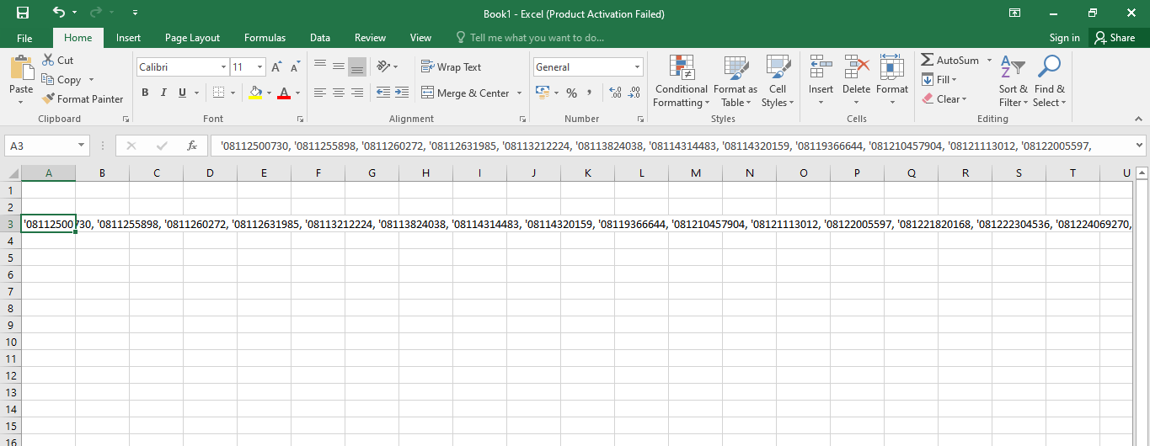Select column D header
This screenshot has height=446, width=1150.
coord(210,173)
